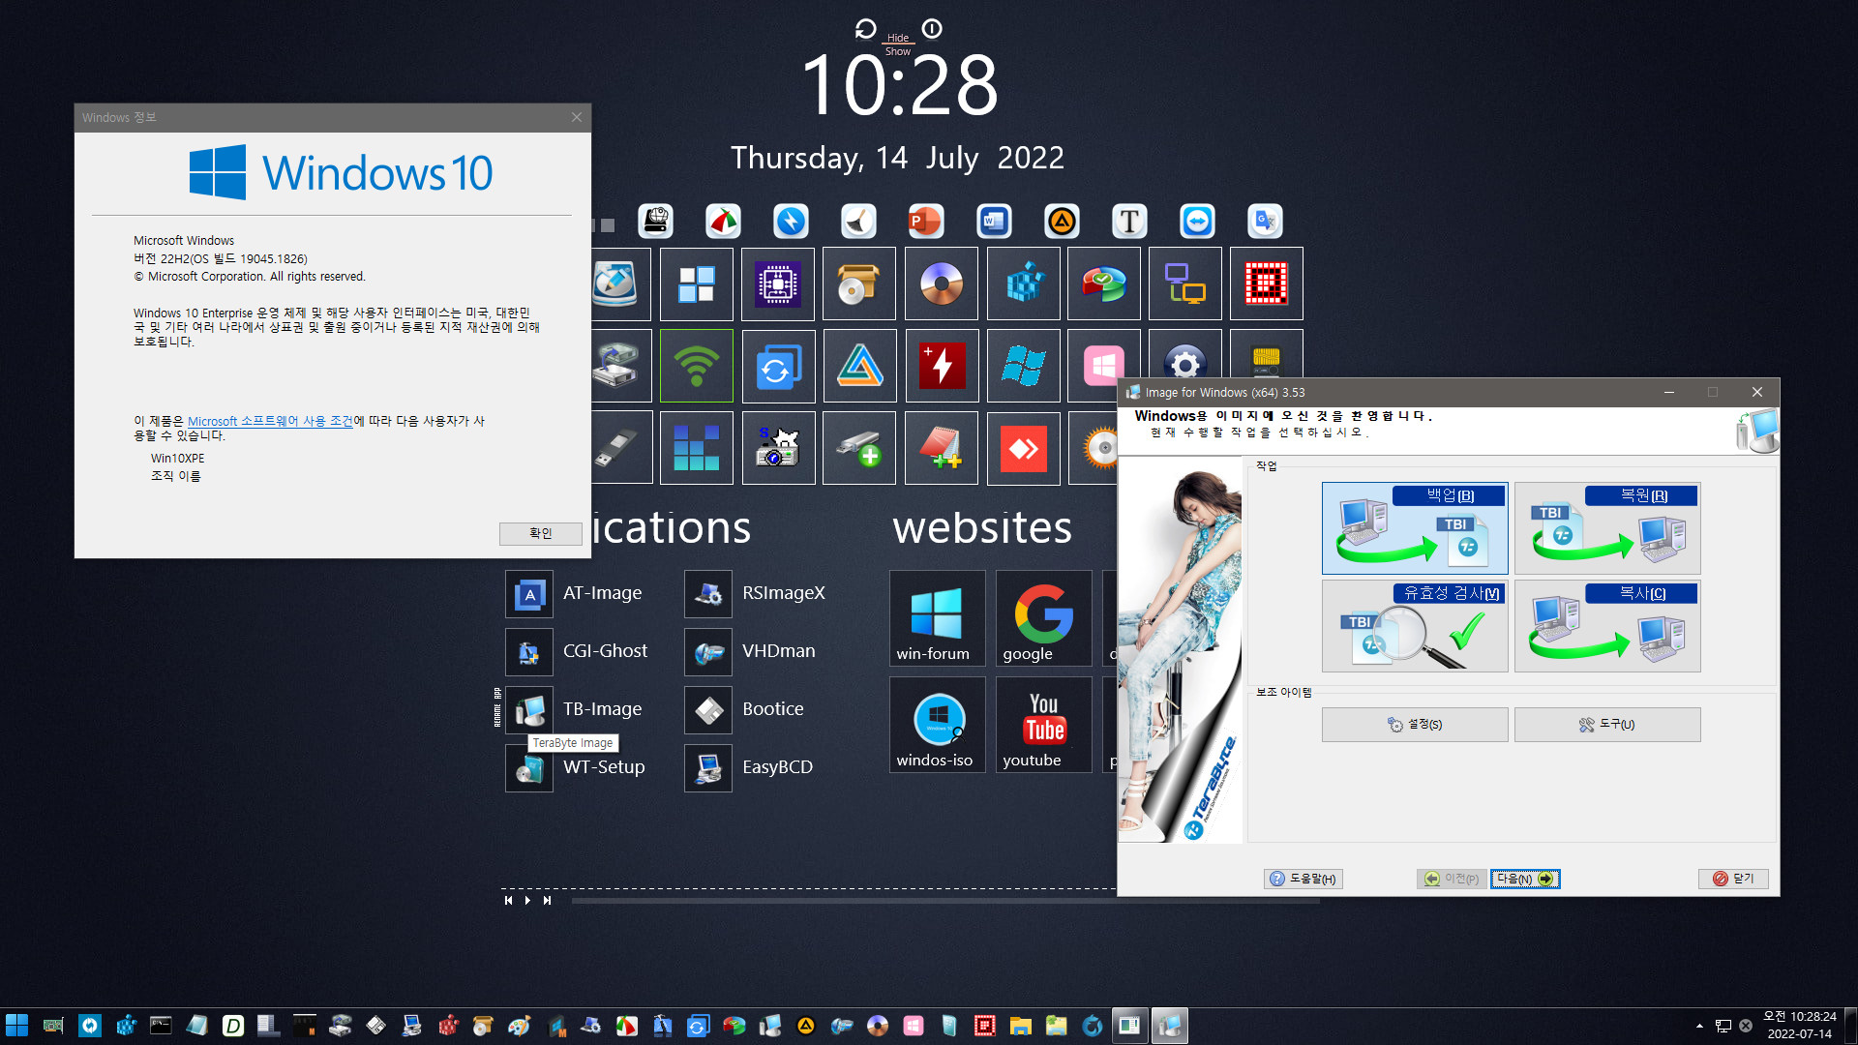Launch the AIMP orange triangle round icon
Screen dimensions: 1858x1045
(x=1062, y=222)
